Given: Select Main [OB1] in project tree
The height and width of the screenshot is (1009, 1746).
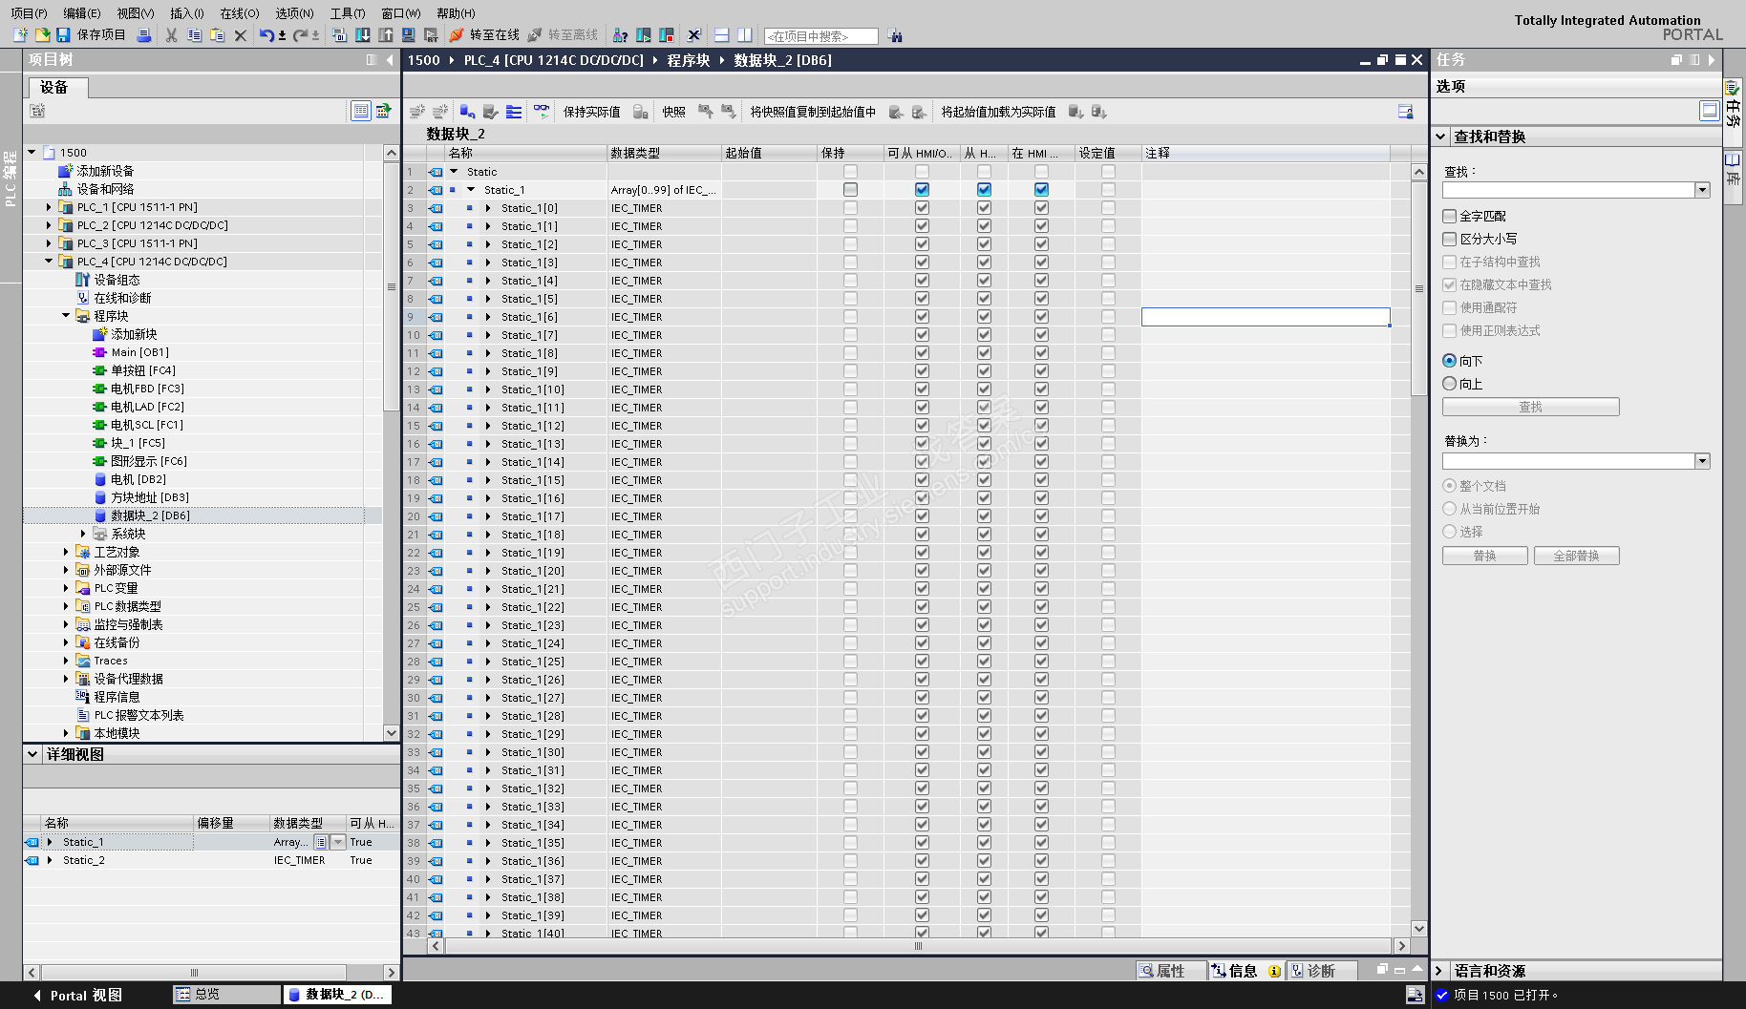Looking at the screenshot, I should click(x=139, y=352).
